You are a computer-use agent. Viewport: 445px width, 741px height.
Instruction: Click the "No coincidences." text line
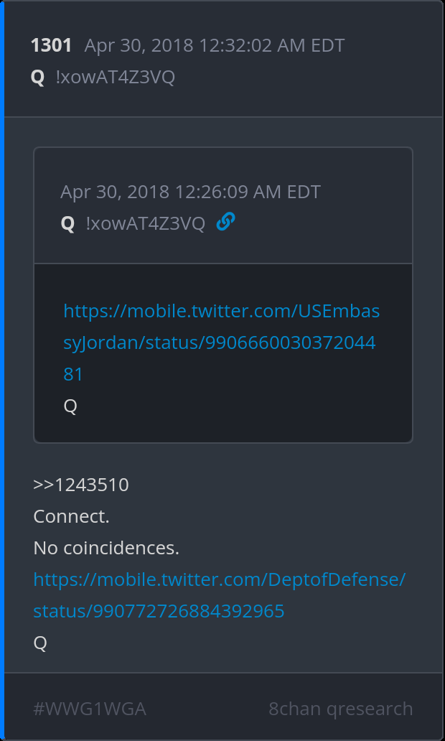(106, 549)
